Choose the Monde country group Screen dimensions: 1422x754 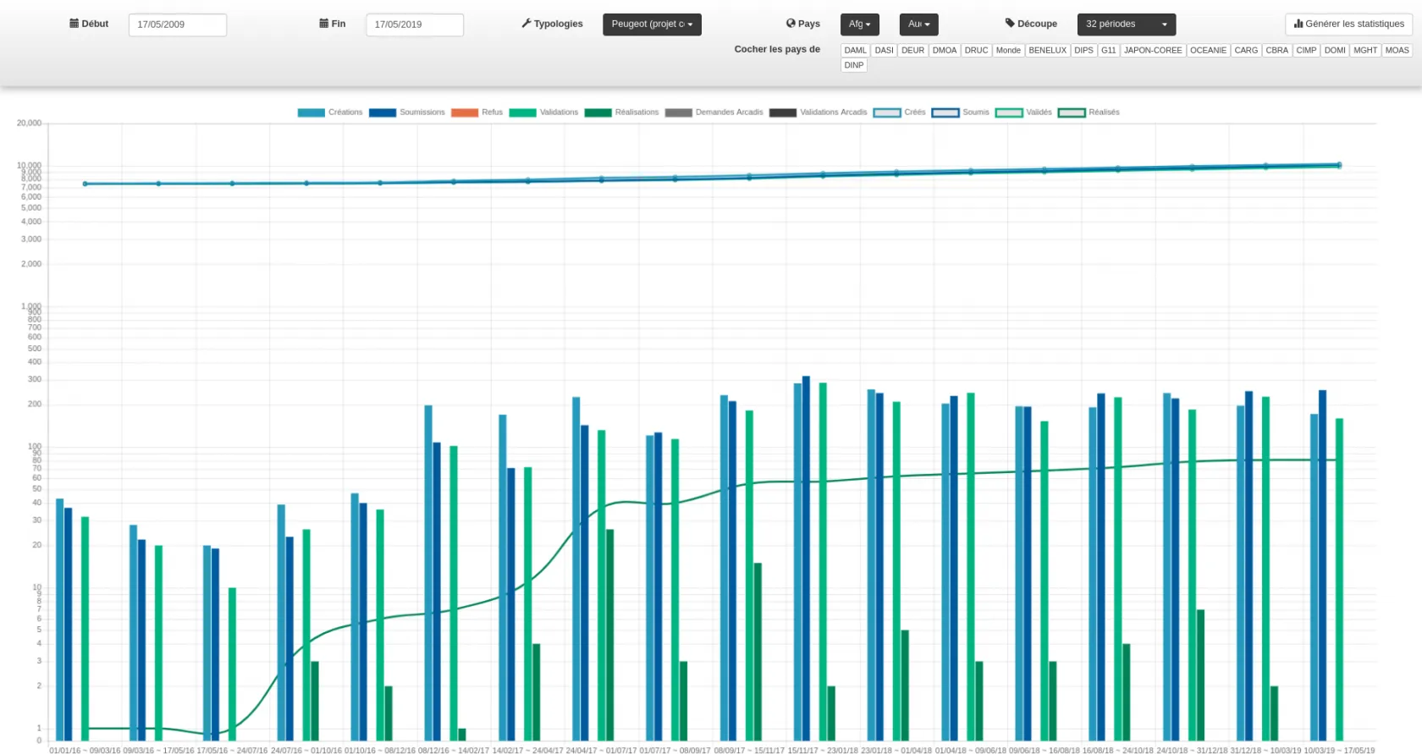point(1008,51)
